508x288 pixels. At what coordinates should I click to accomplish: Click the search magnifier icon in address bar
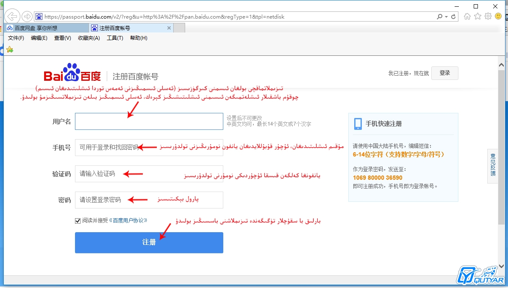click(439, 16)
